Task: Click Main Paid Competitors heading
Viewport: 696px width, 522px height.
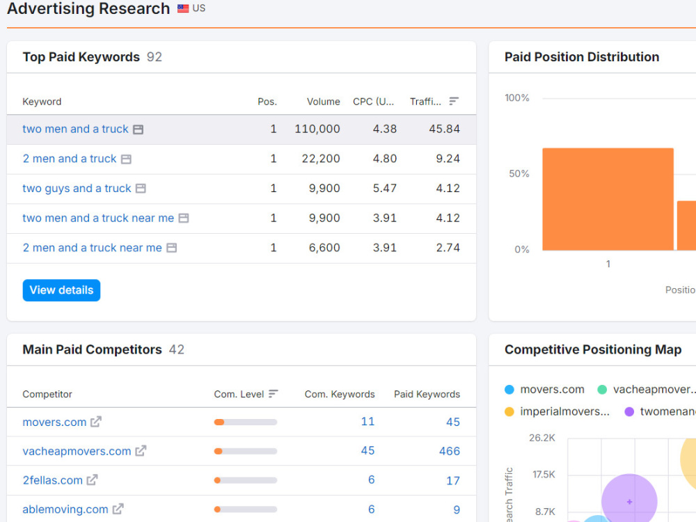Action: 93,349
